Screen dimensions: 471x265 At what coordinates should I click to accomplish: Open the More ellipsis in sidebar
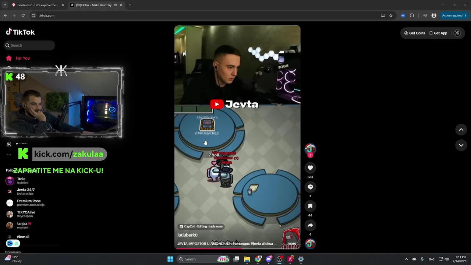(x=9, y=155)
